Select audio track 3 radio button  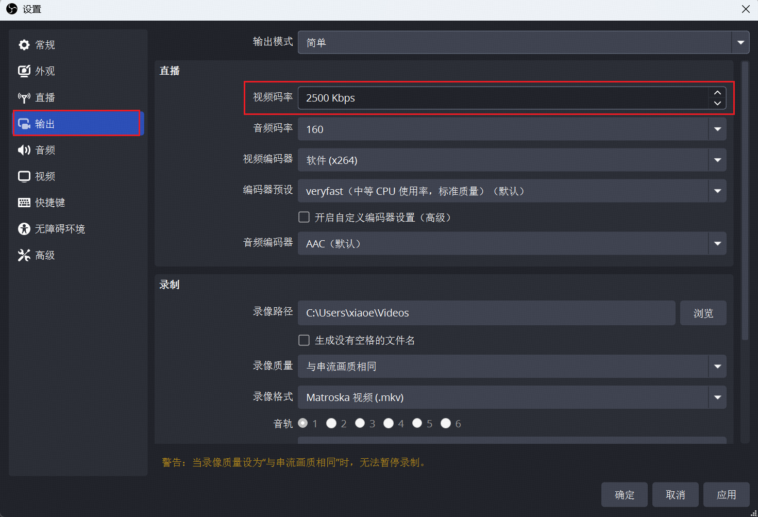[x=360, y=423]
